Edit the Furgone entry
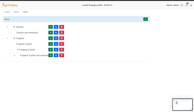194x112 pixels. coord(56,38)
